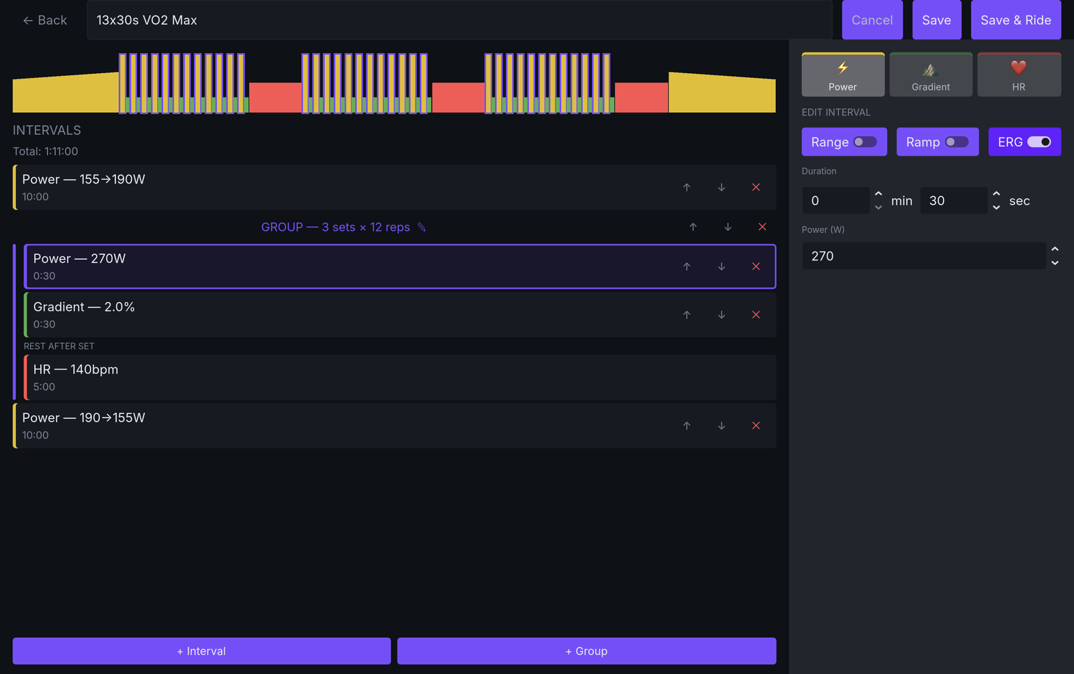This screenshot has height=674, width=1074.
Task: Increase duration minutes with up arrow
Action: tap(878, 194)
